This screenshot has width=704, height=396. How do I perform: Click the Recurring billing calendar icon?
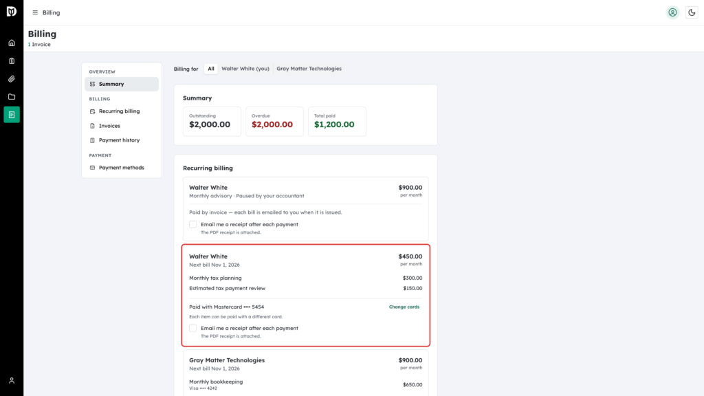coord(93,111)
